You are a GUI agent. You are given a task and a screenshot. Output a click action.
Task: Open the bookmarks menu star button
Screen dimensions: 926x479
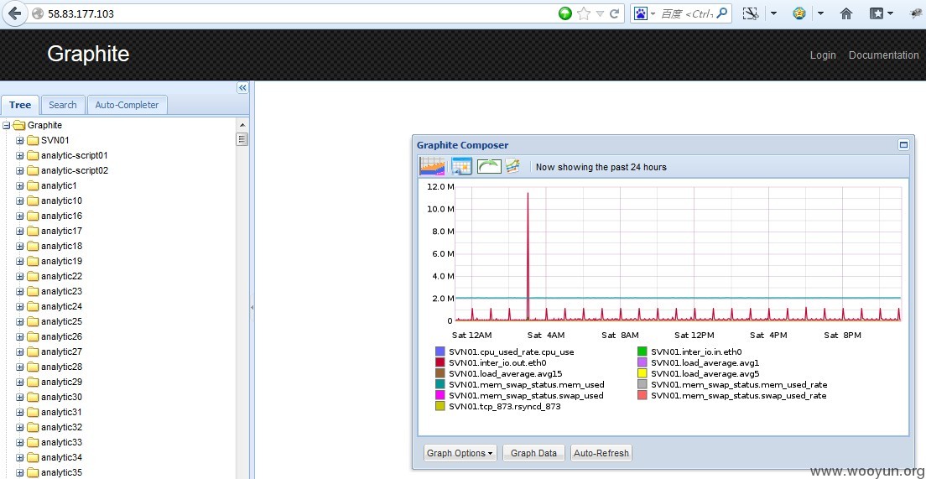tap(877, 13)
